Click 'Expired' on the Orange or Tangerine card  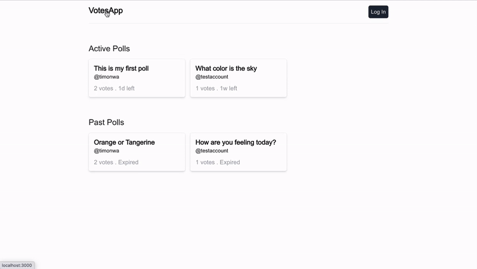pos(129,162)
